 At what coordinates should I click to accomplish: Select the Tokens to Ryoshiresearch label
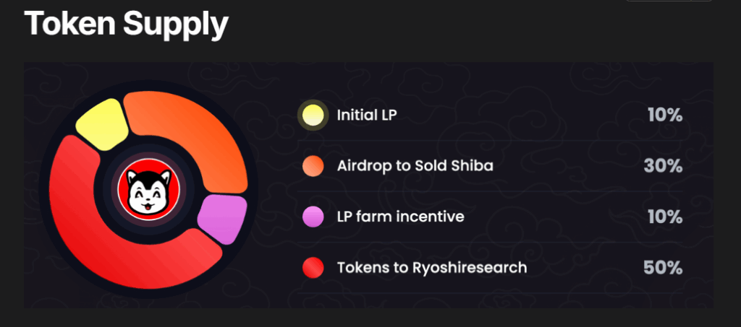[431, 268]
